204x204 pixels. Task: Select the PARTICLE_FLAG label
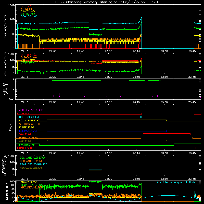[29, 138]
